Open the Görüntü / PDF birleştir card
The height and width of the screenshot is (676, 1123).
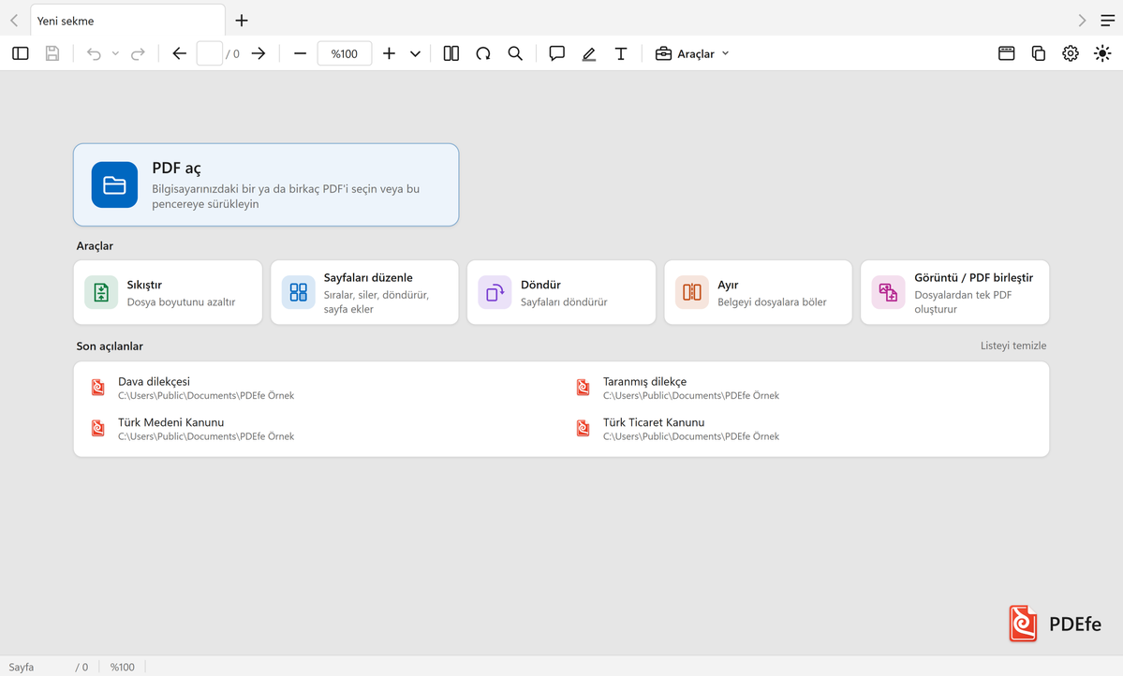pyautogui.click(x=954, y=292)
